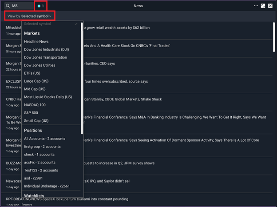The height and width of the screenshot is (207, 277).
Task: Choose the checked Selected symbol option
Action: coord(51,24)
